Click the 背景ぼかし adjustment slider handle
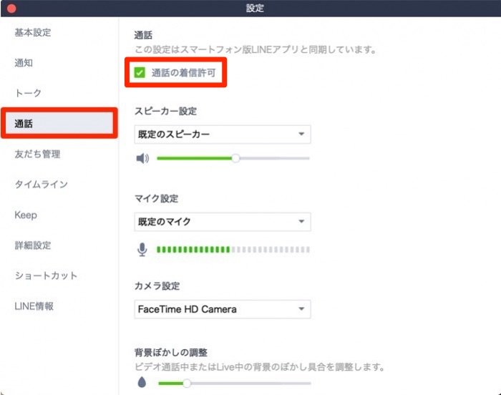This screenshot has height=395, width=501. point(187,383)
